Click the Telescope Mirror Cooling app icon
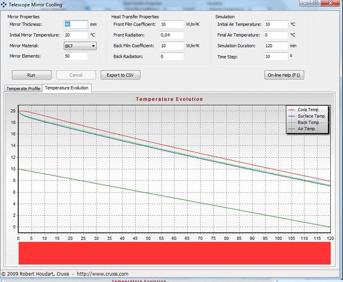 (x=4, y=4)
